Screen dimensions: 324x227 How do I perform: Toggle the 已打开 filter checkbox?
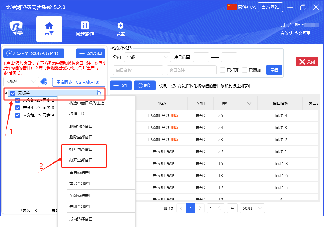click(223, 70)
